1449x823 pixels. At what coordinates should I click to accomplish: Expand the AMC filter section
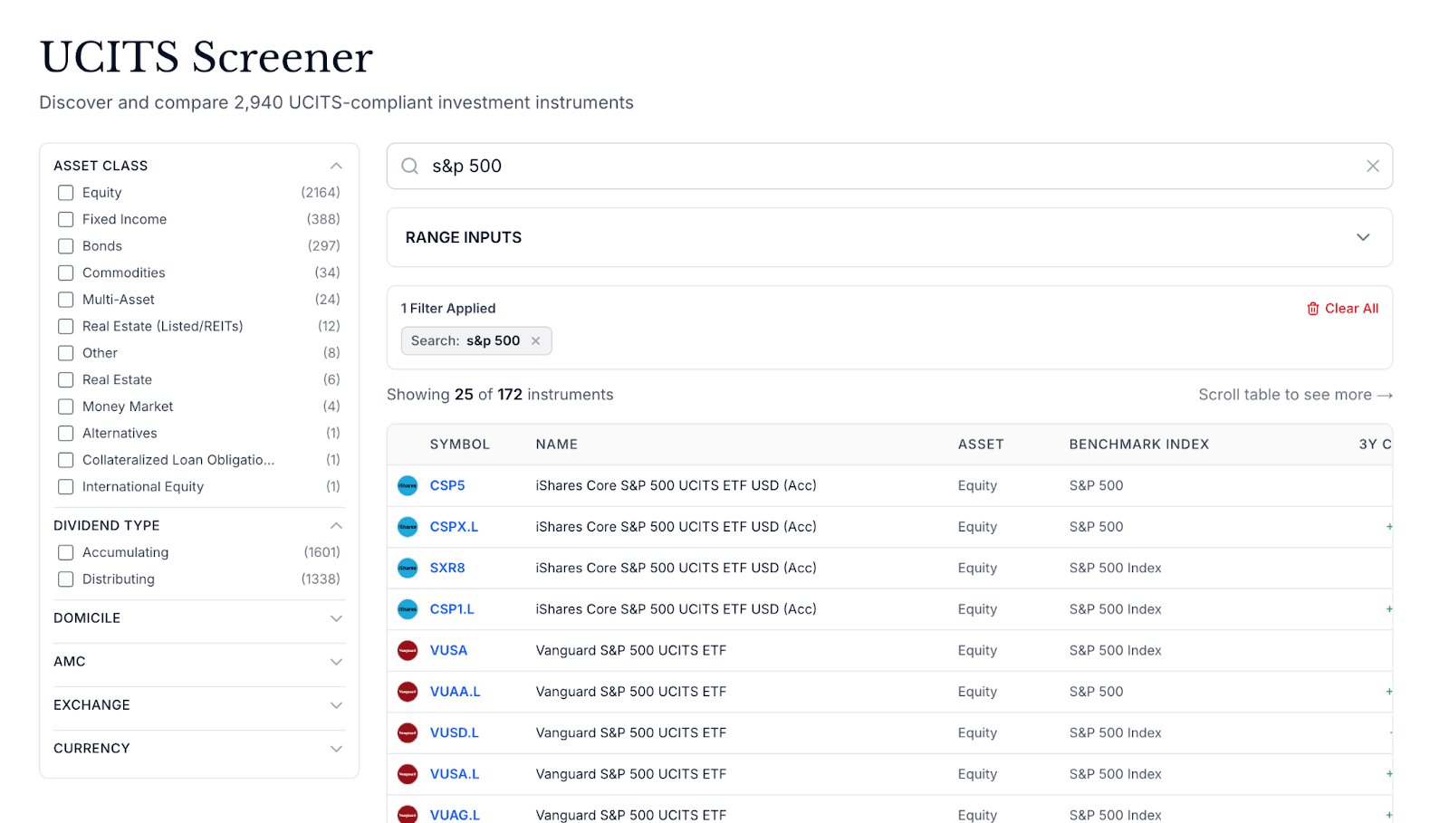336,662
